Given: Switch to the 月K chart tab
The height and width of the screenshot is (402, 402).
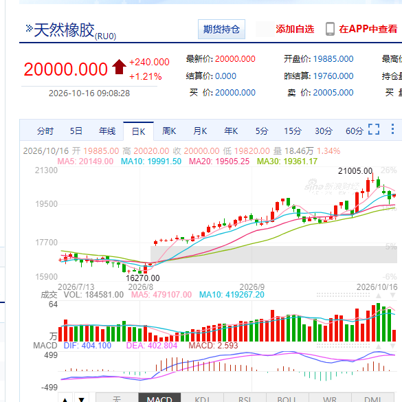Looking at the screenshot, I should pos(200,131).
